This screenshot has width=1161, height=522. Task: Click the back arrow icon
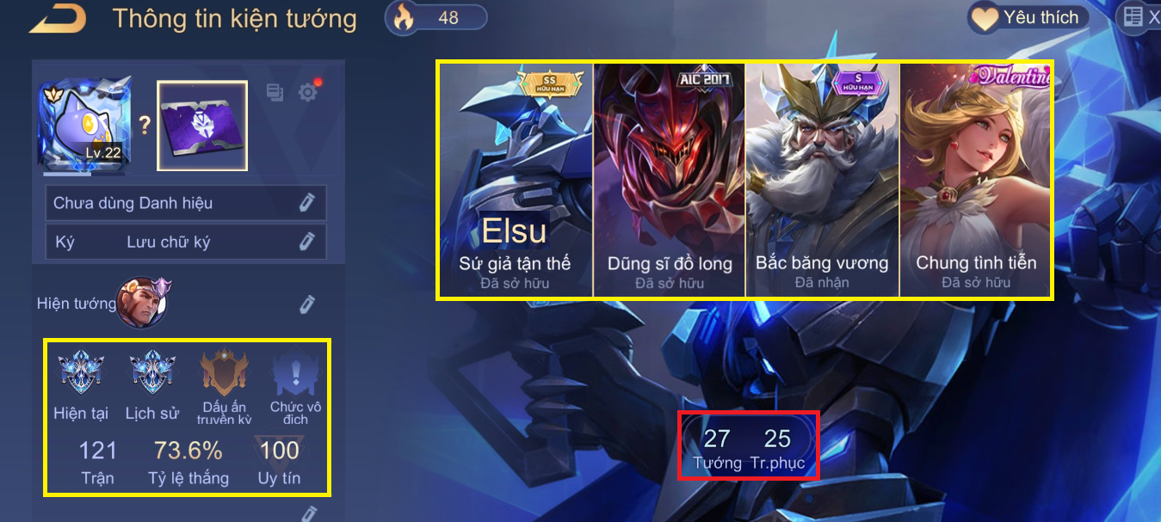58,19
